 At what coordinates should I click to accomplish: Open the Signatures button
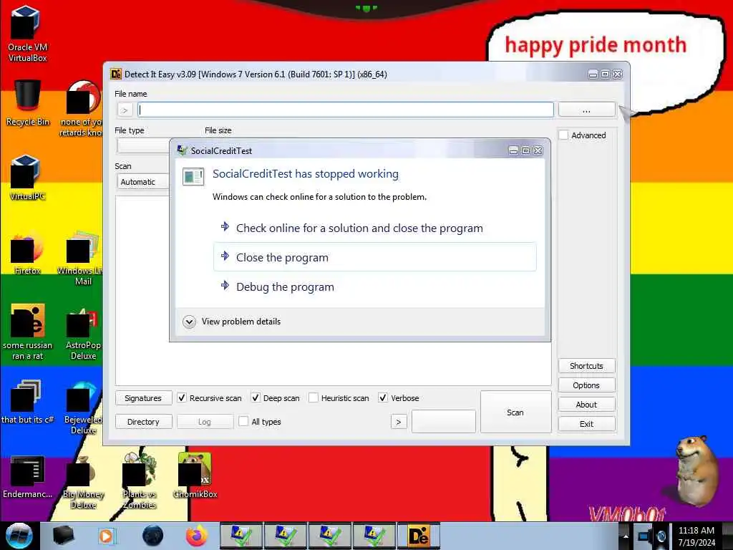pos(143,398)
